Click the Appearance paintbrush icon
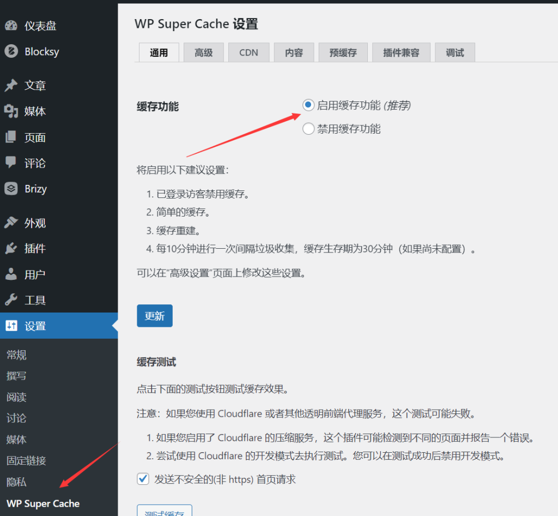The width and height of the screenshot is (558, 516). coord(11,223)
